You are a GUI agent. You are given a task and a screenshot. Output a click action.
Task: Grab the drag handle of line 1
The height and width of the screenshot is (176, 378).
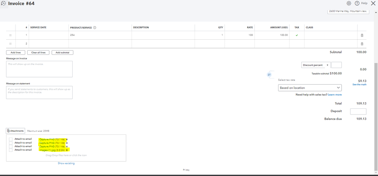10,35
